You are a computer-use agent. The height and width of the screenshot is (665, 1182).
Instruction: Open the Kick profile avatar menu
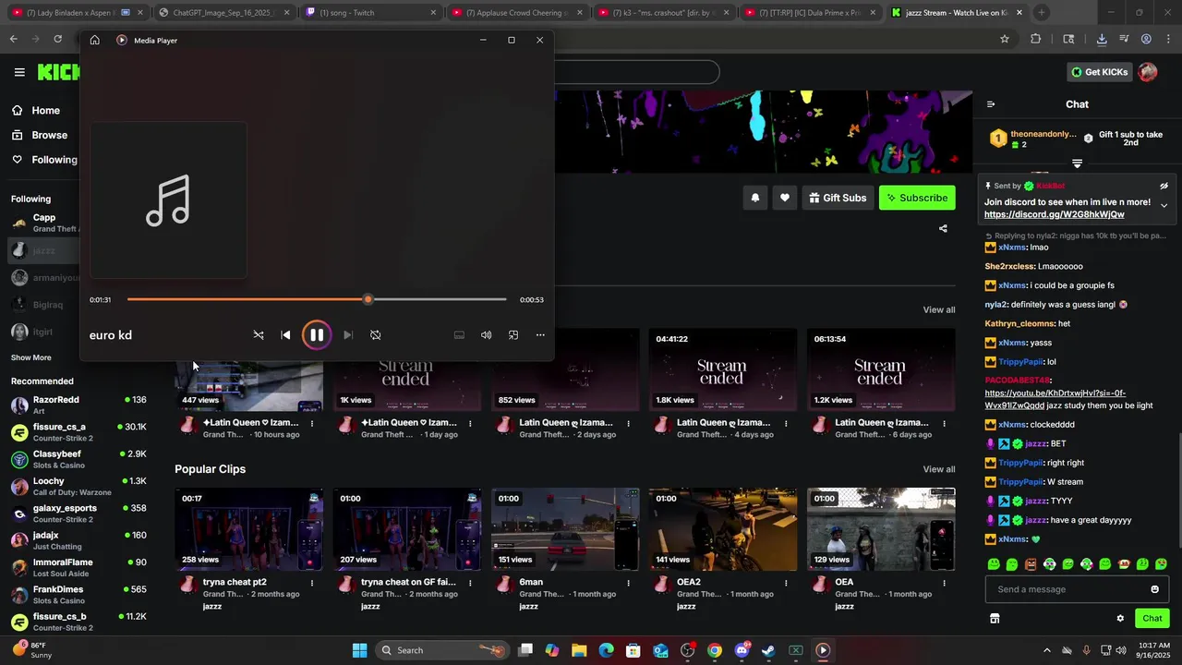1148,72
